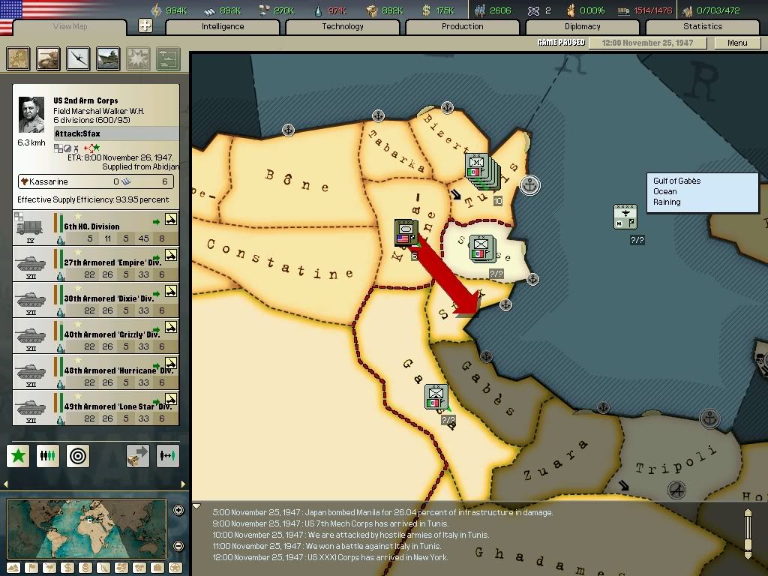
Task: Click the world minimap thumbnail
Action: tap(87, 529)
